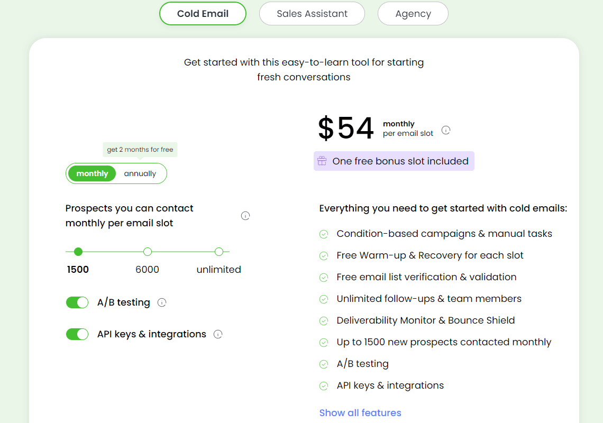The image size is (603, 423).
Task: Set prospects slider to 6000
Action: [x=147, y=252]
